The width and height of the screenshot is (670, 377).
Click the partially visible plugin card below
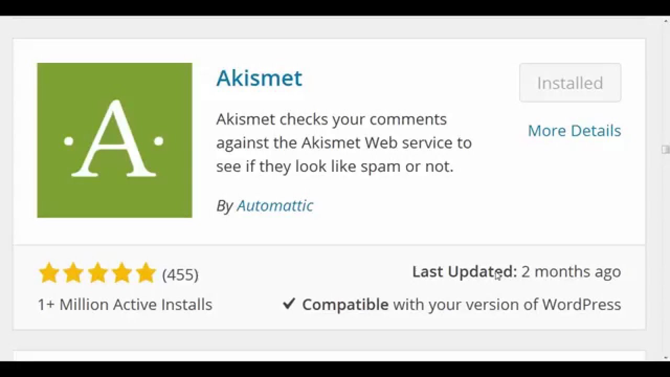point(329,356)
